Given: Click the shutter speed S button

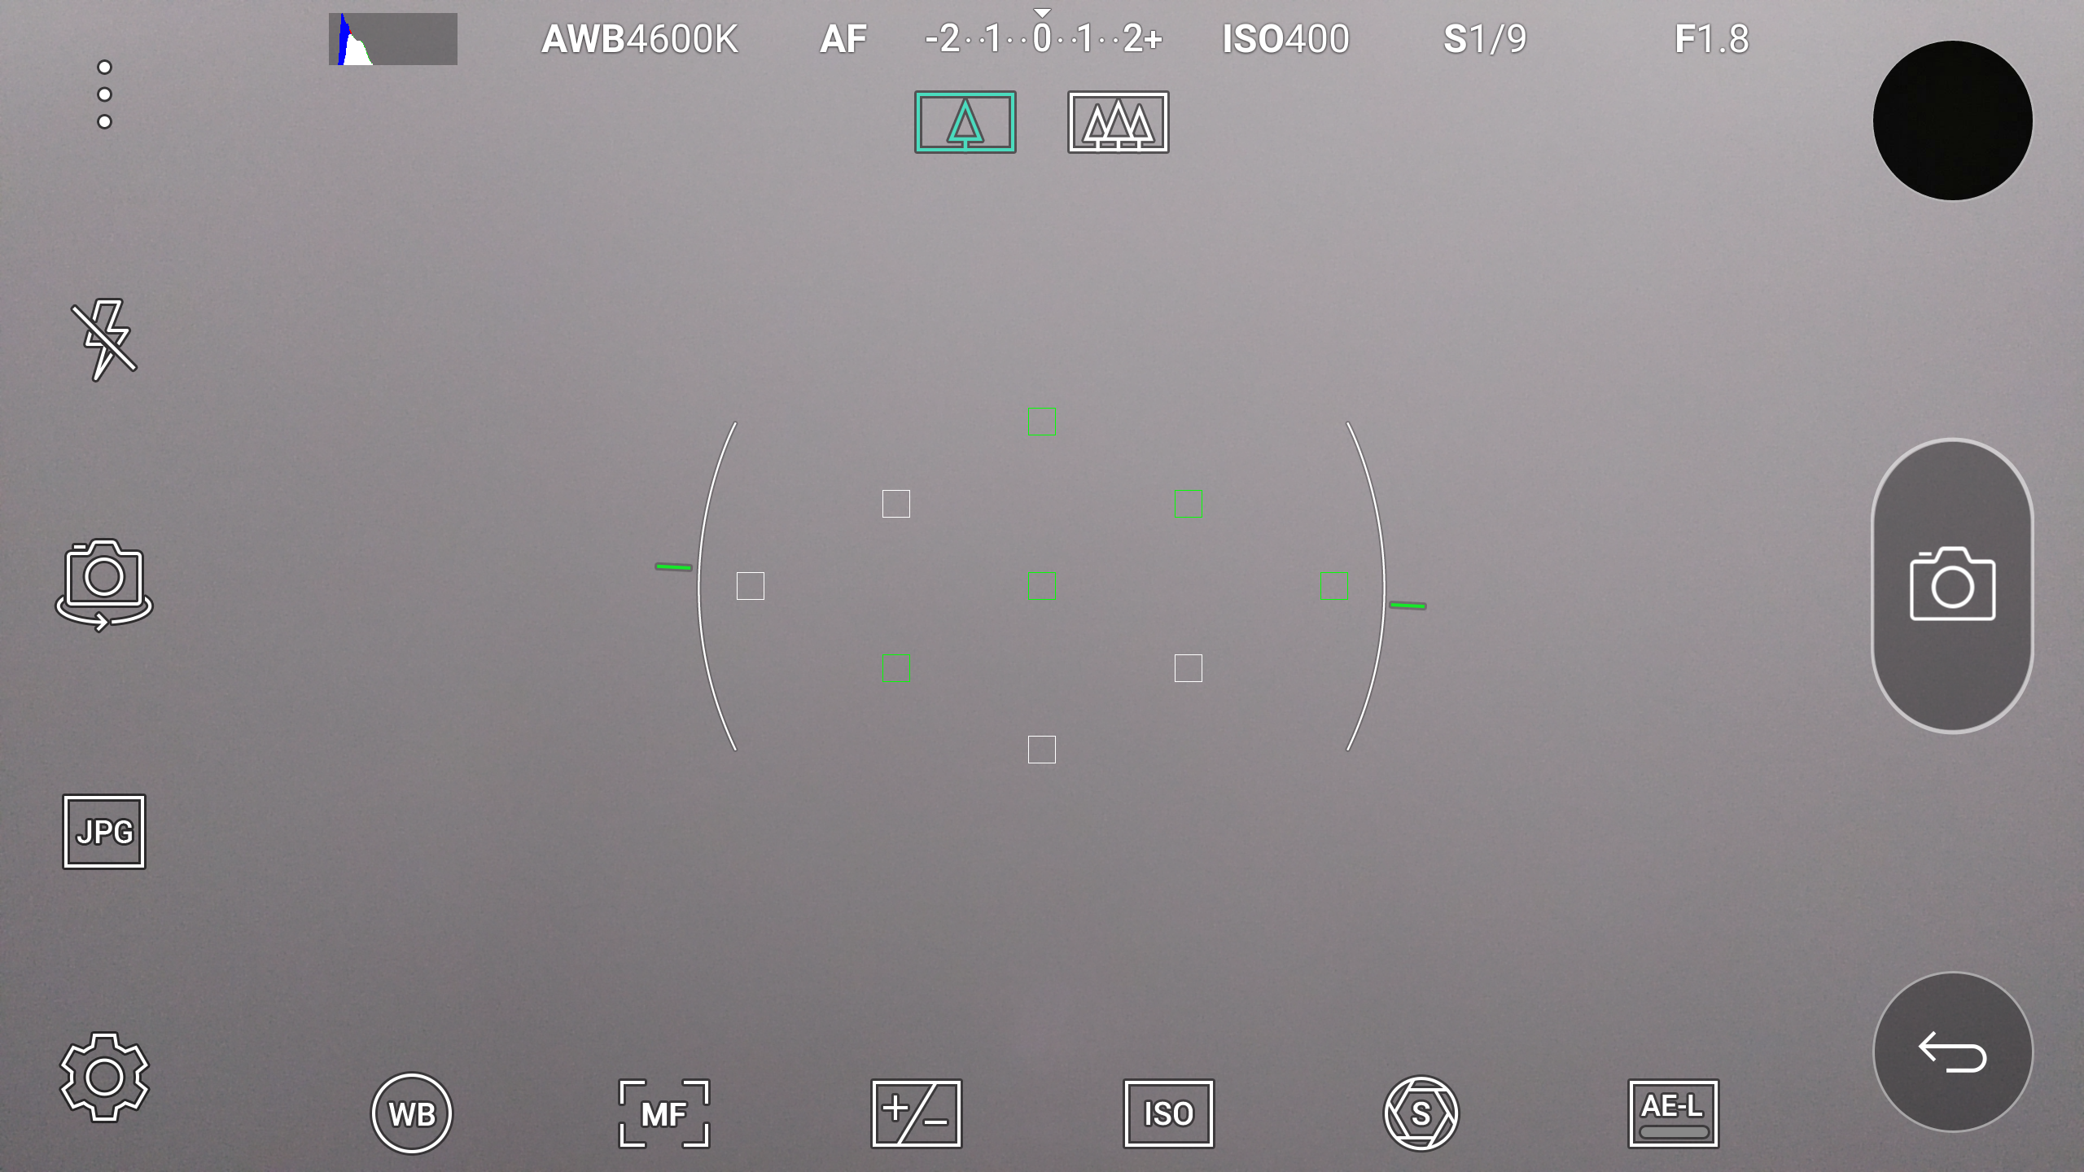Looking at the screenshot, I should [1420, 1112].
